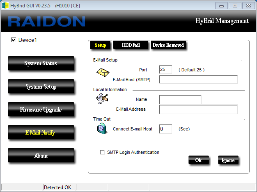Image resolution: width=257 pixels, height=192 pixels.
Task: Close the HyBrid GUI window
Action: click(x=248, y=6)
